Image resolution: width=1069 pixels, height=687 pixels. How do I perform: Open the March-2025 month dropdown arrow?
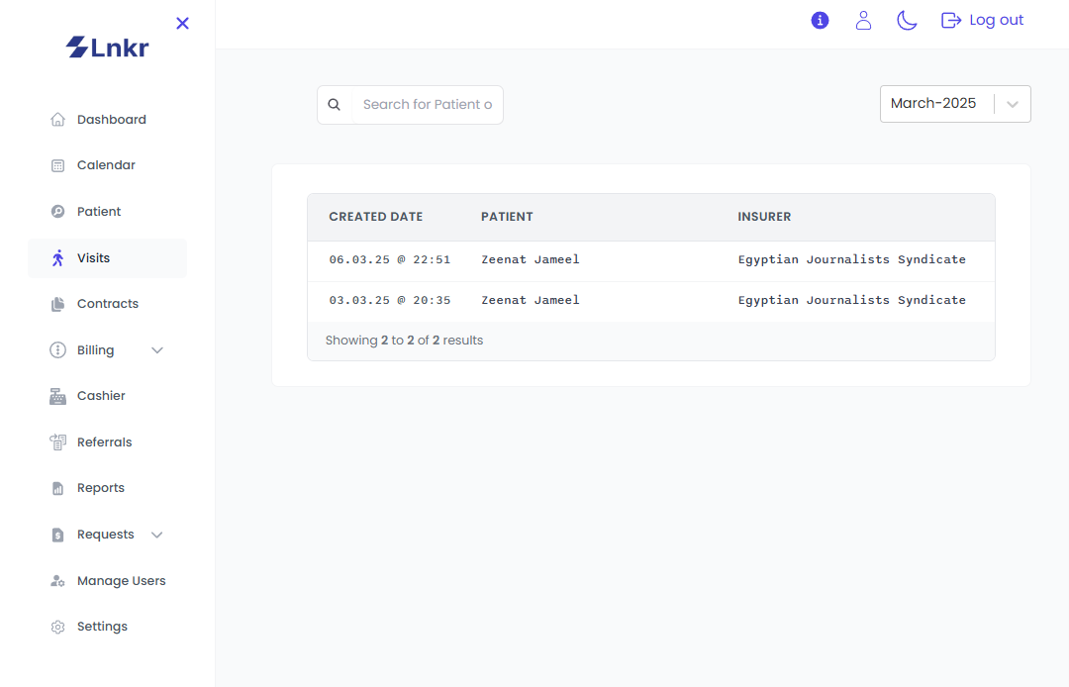tap(1013, 104)
